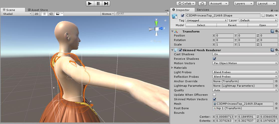Screen dimensions: 279x124
Task: Click the model Open button
Action: coord(263,25)
